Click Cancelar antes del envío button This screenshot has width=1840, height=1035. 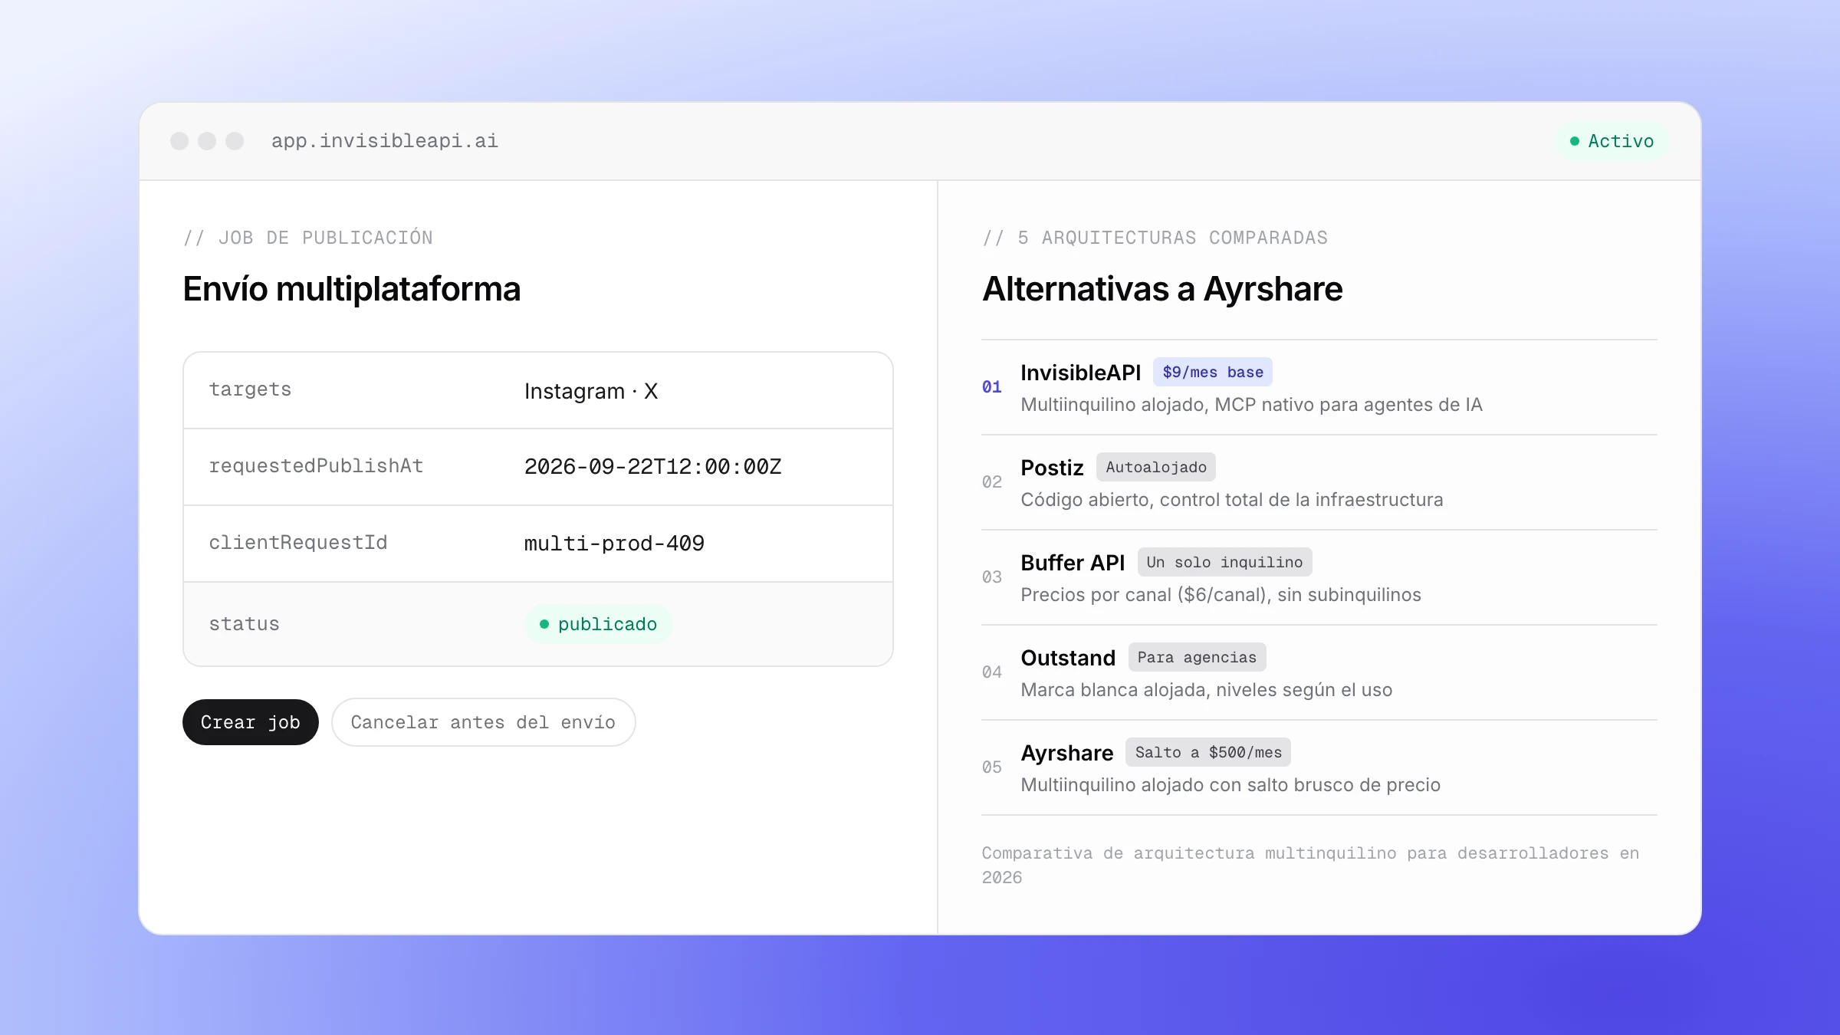[483, 722]
